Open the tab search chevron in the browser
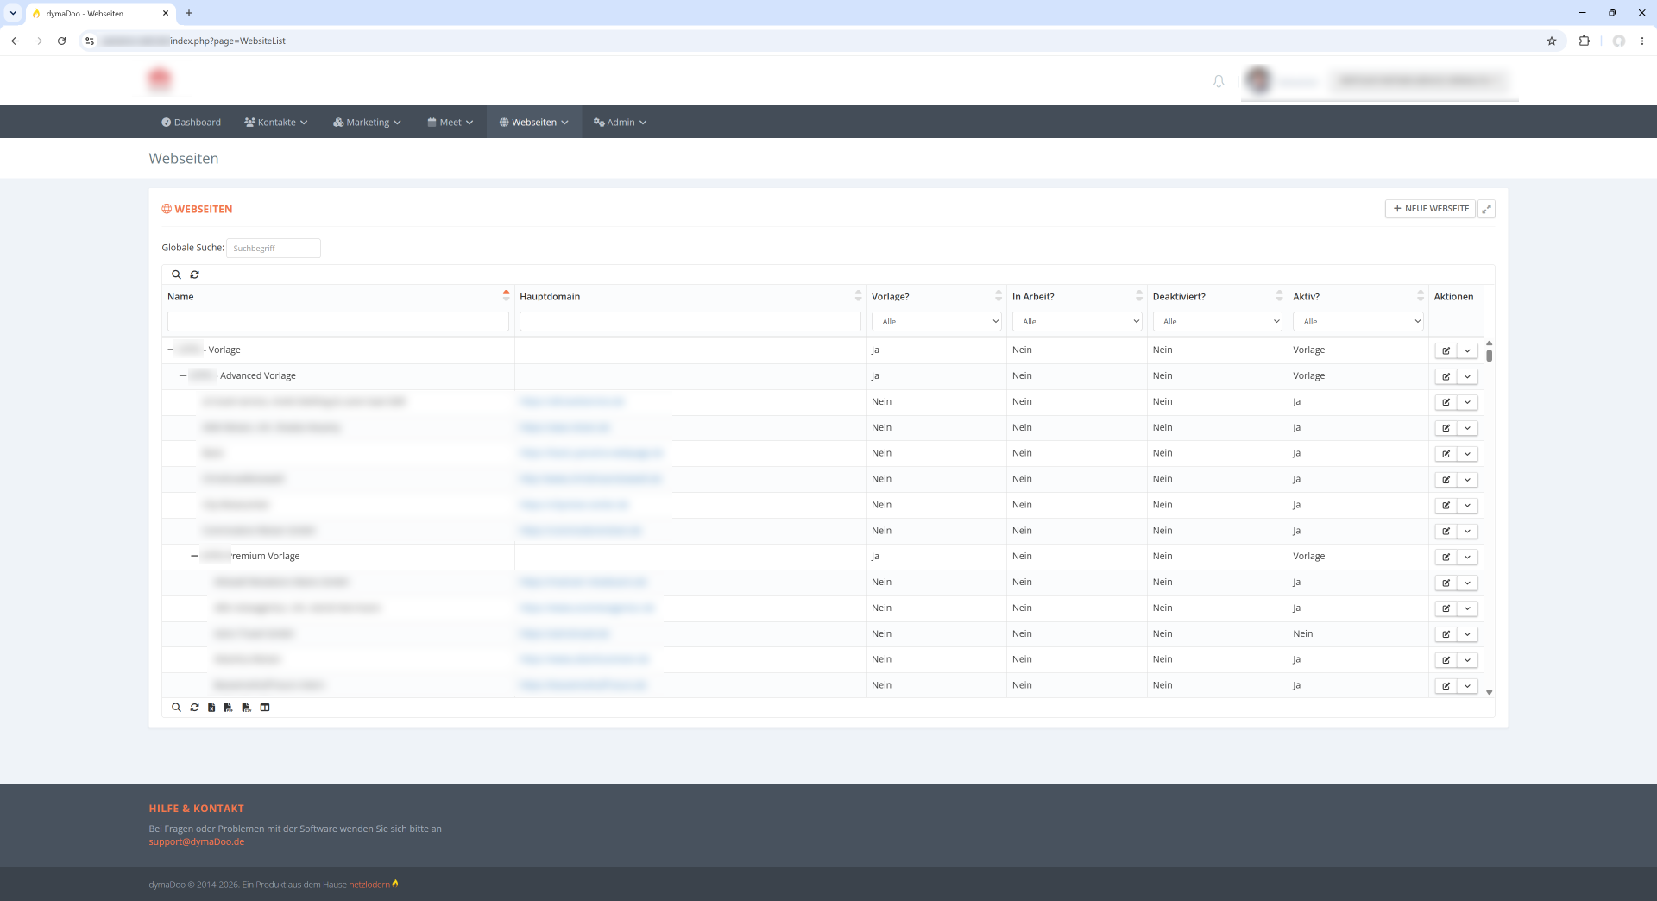 13,13
